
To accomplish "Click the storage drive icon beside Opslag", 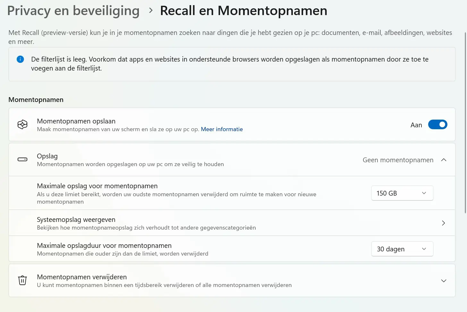I will [x=22, y=159].
